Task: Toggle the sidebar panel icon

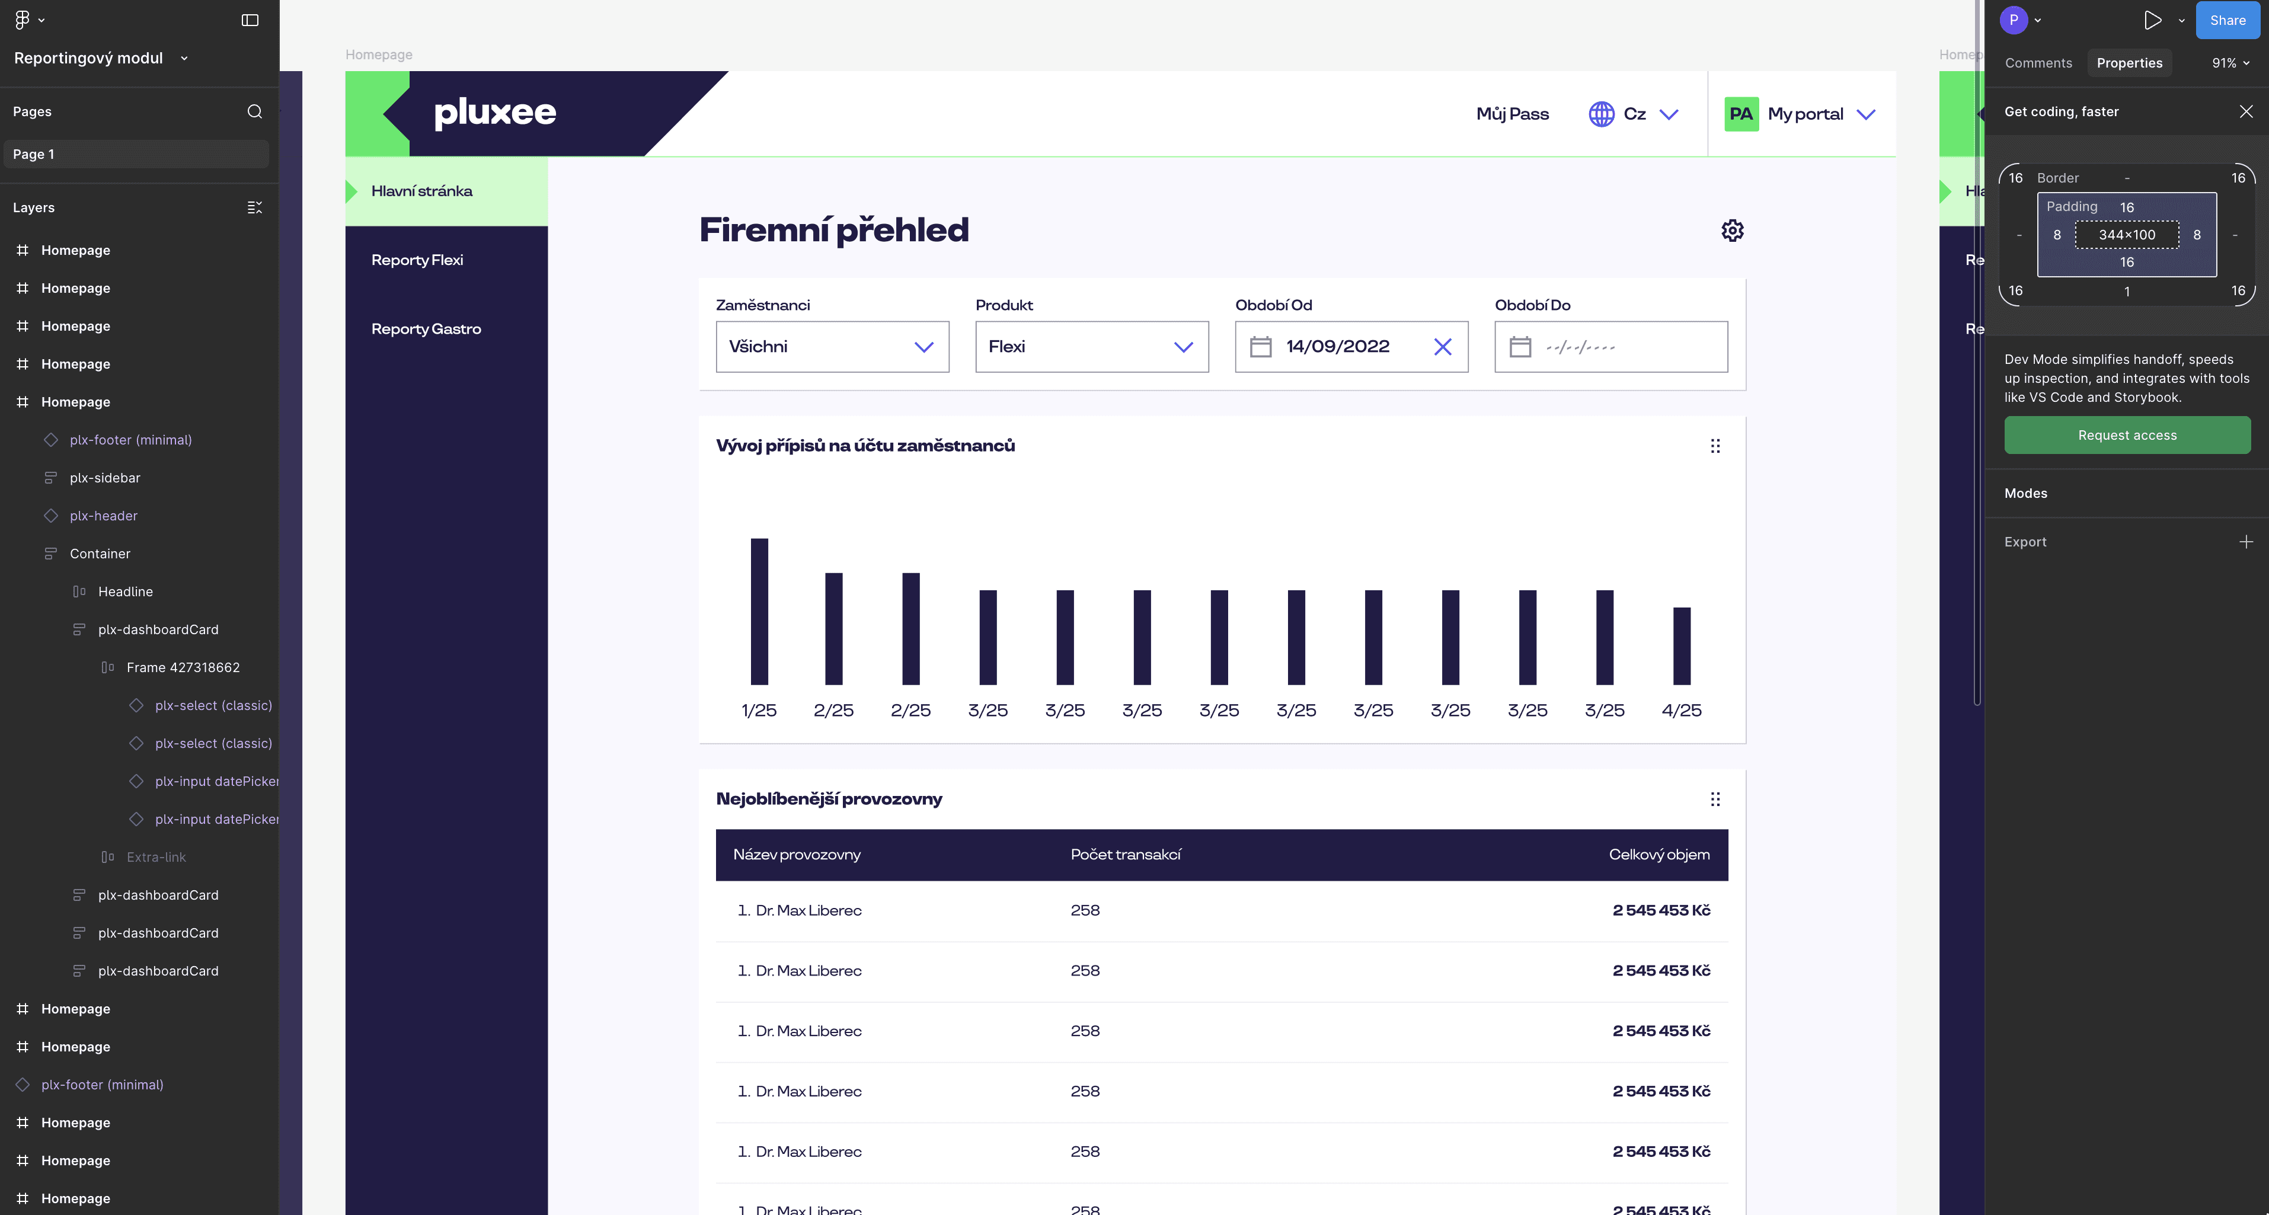Action: [250, 20]
